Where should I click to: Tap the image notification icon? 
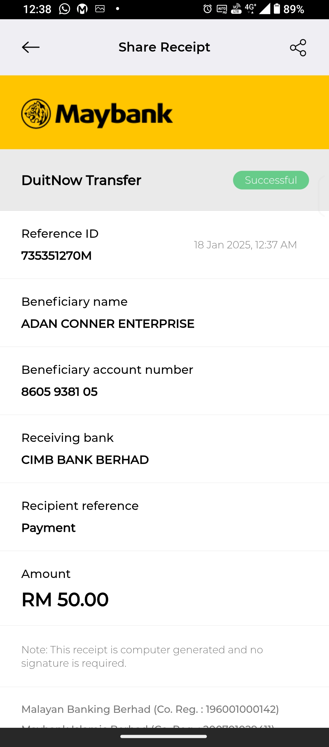point(100,9)
